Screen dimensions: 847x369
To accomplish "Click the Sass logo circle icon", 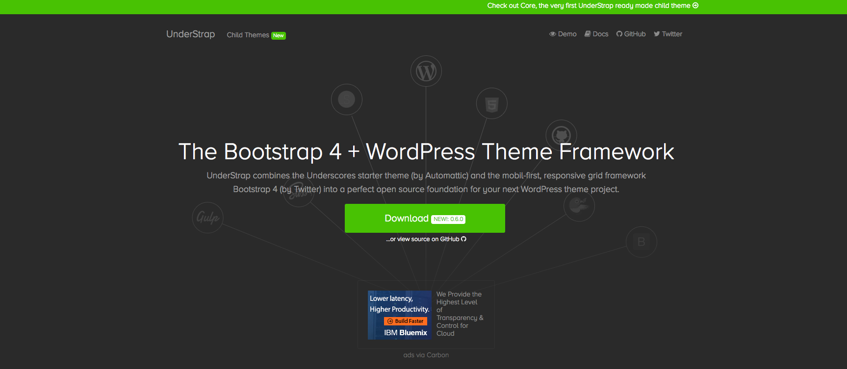I will 299,192.
